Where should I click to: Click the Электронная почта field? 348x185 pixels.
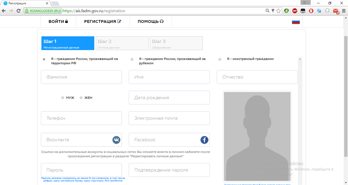[x=169, y=118]
